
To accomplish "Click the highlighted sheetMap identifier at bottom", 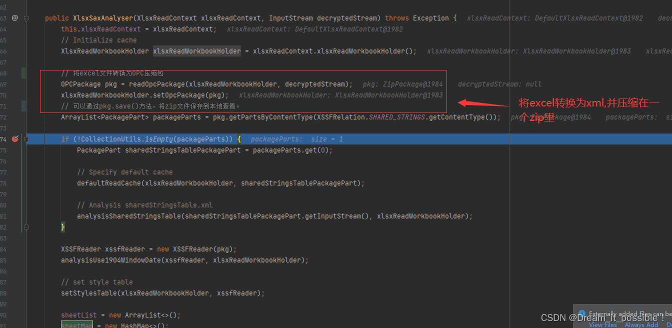I will coord(76,325).
